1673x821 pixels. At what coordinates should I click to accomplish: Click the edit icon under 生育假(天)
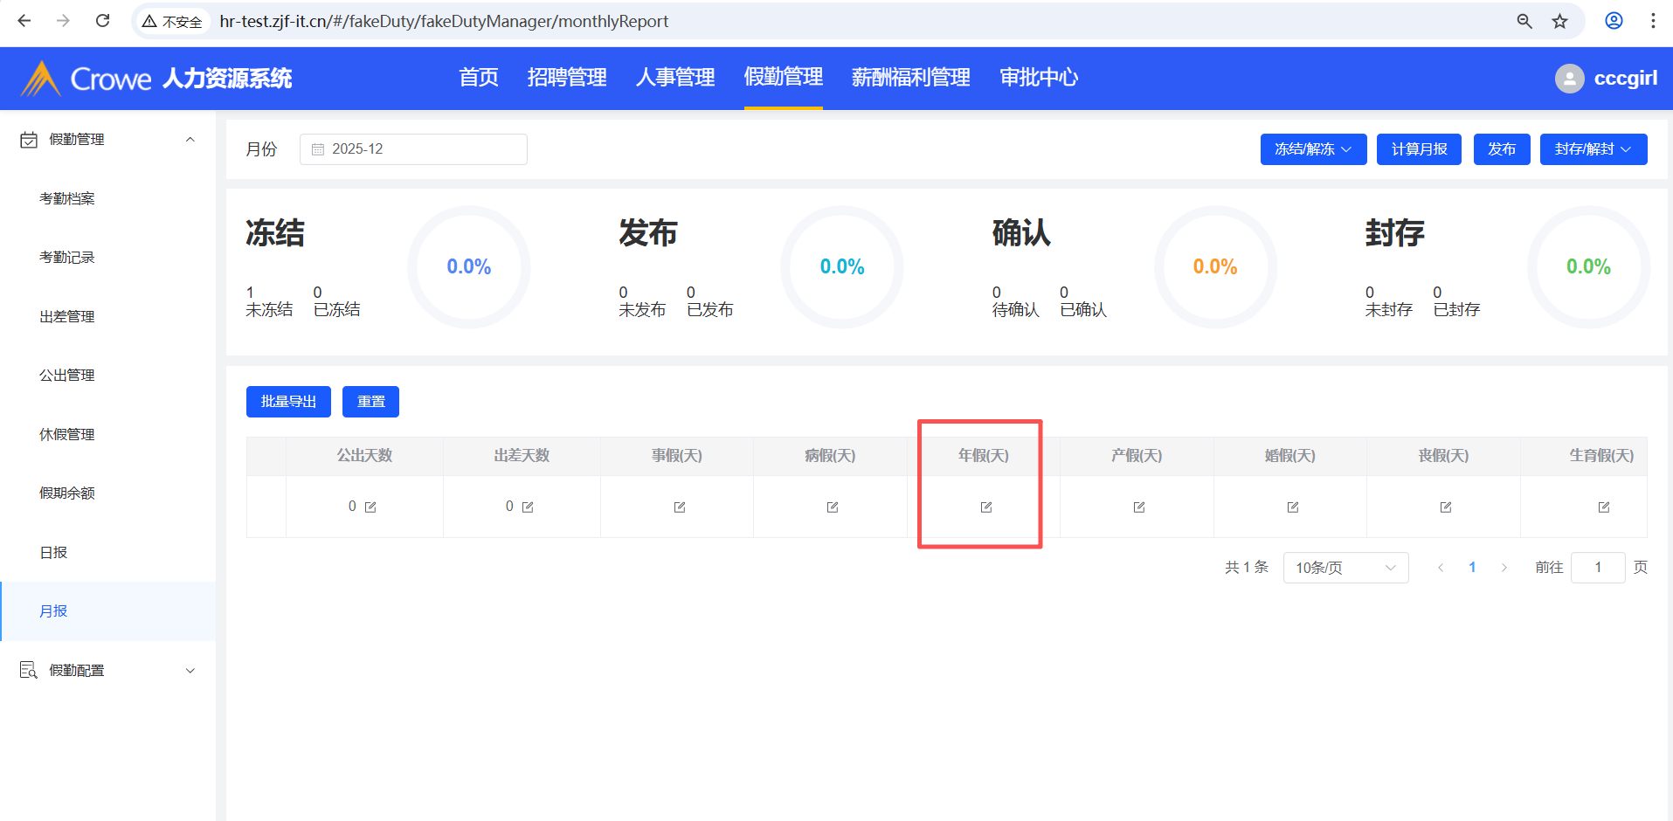[x=1604, y=507]
